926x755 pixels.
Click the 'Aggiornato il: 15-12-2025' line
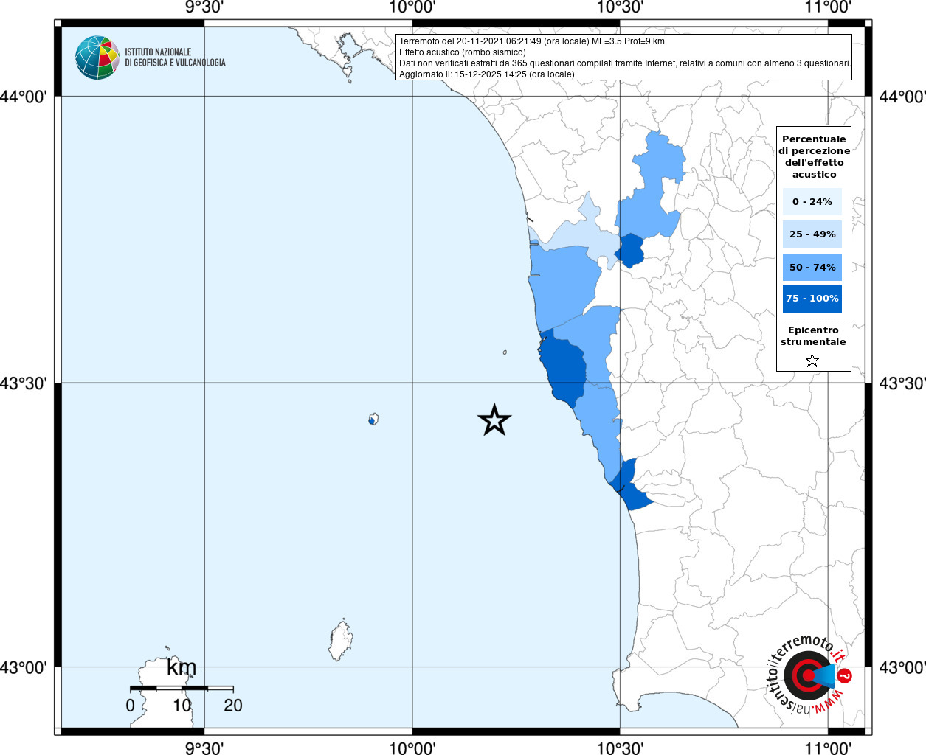coord(487,74)
